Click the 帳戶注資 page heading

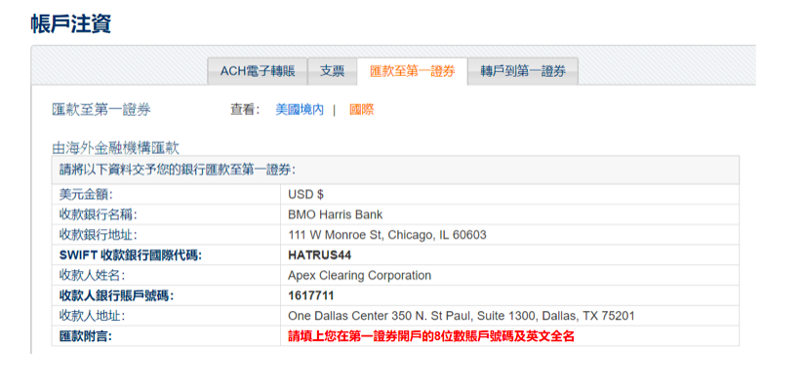click(70, 23)
